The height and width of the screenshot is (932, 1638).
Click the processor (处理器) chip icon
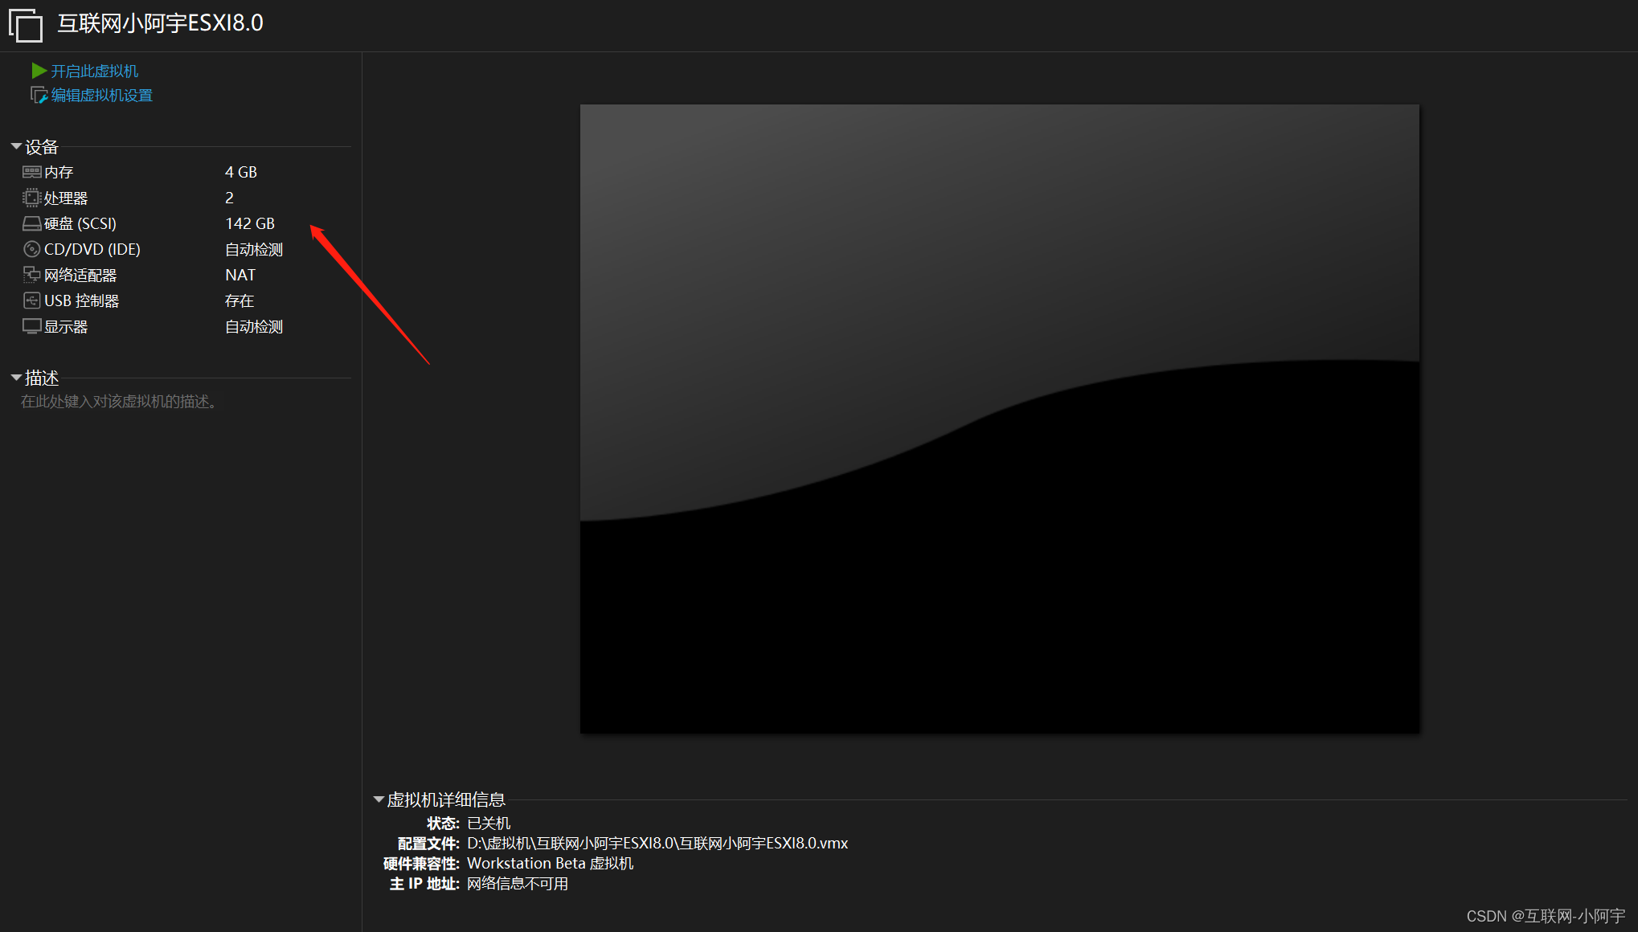click(x=31, y=198)
